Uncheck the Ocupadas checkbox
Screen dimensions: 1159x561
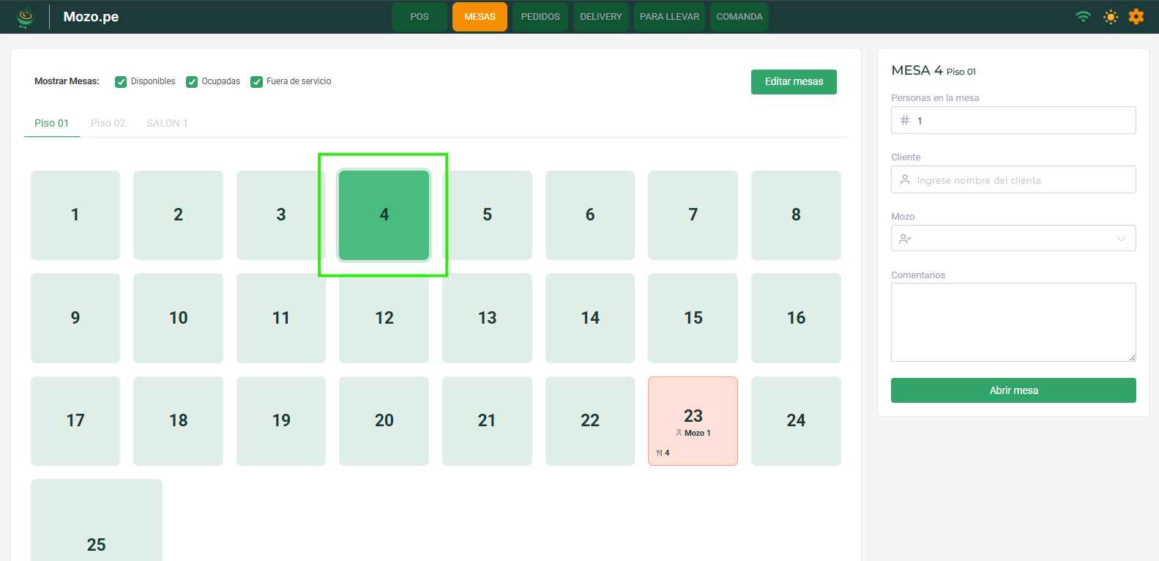[x=192, y=82]
